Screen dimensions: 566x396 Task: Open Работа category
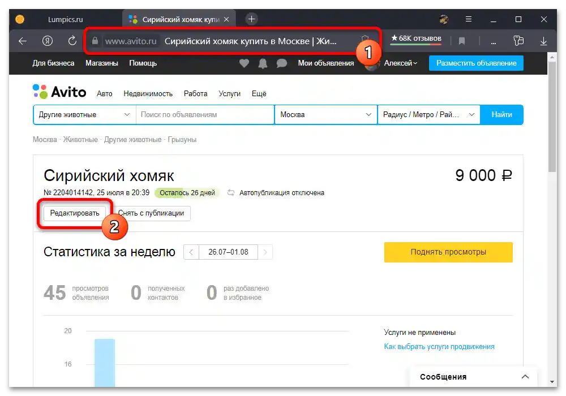[195, 94]
